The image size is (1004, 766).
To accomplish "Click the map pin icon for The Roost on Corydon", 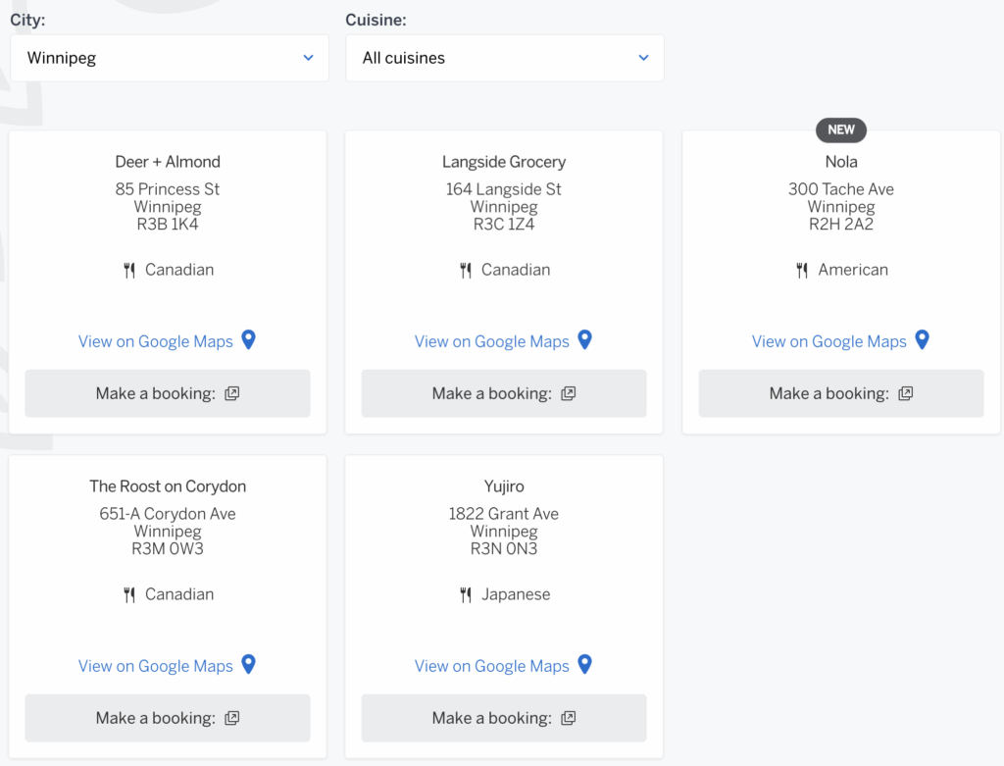I will 248,665.
